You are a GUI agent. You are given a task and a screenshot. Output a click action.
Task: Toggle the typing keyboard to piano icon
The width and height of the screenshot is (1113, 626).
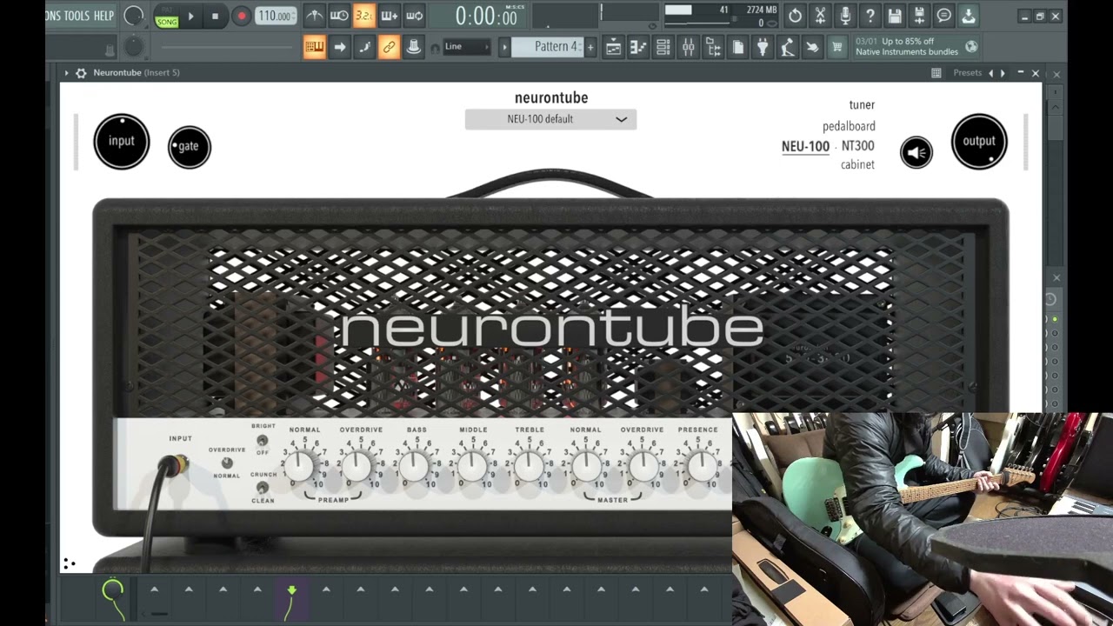click(x=315, y=47)
